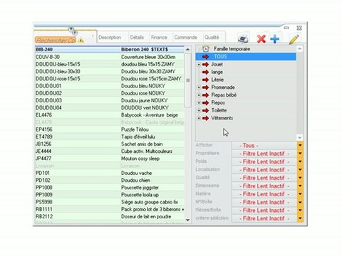The width and height of the screenshot is (342, 256).
Task: Expand the Repos family node
Action: pos(199,103)
